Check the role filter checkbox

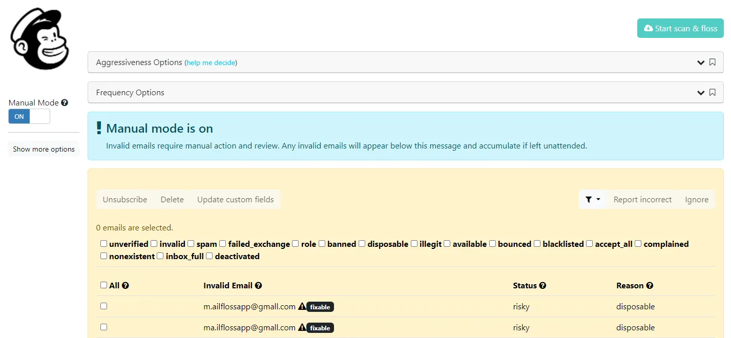point(296,244)
